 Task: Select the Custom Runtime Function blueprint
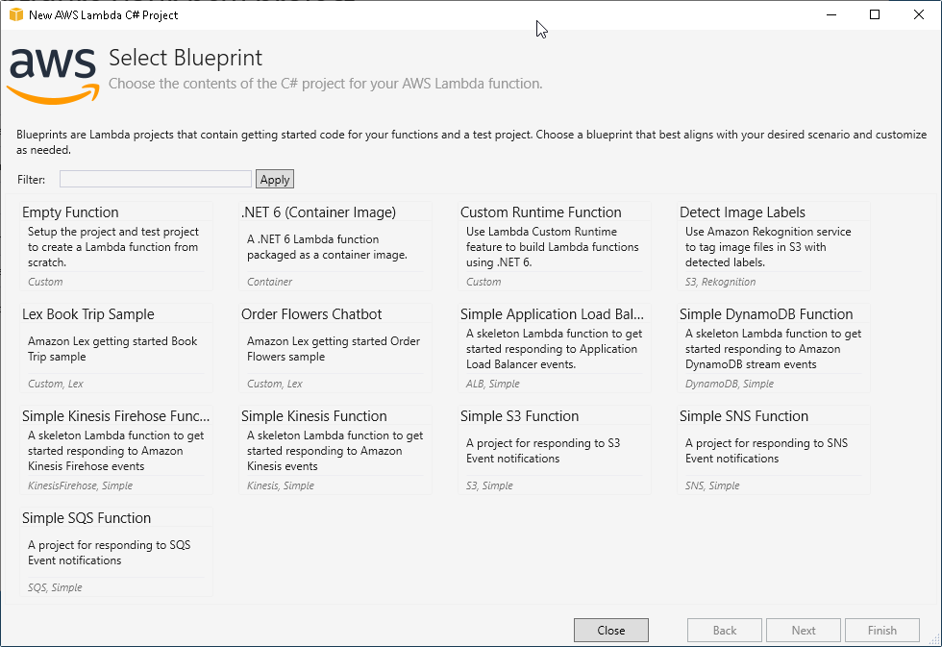point(555,246)
